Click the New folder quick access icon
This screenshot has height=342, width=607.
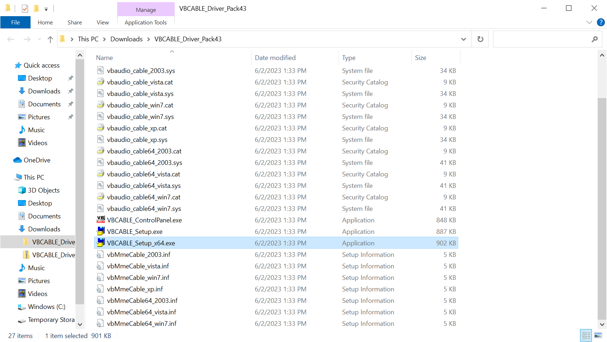point(36,8)
